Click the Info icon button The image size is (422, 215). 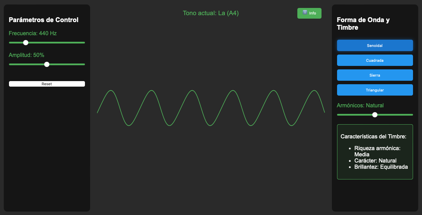click(309, 13)
